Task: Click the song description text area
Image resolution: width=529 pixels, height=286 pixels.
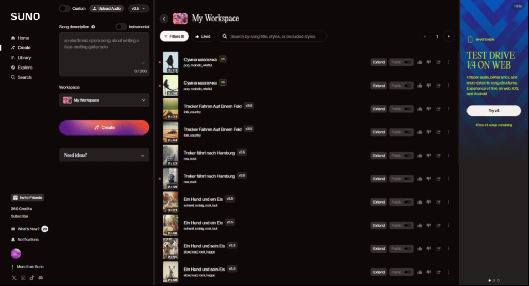Action: tap(104, 54)
